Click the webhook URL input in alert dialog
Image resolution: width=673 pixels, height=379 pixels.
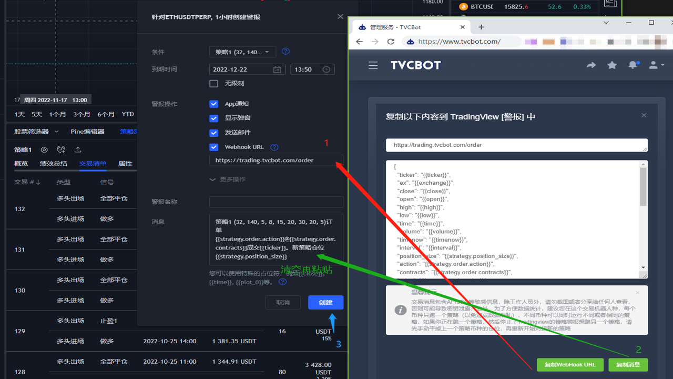coord(276,161)
